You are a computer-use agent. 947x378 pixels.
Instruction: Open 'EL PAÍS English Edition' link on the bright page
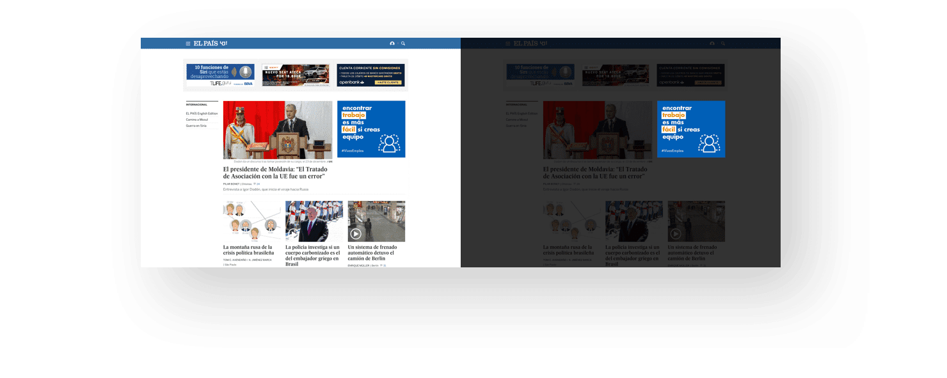202,113
